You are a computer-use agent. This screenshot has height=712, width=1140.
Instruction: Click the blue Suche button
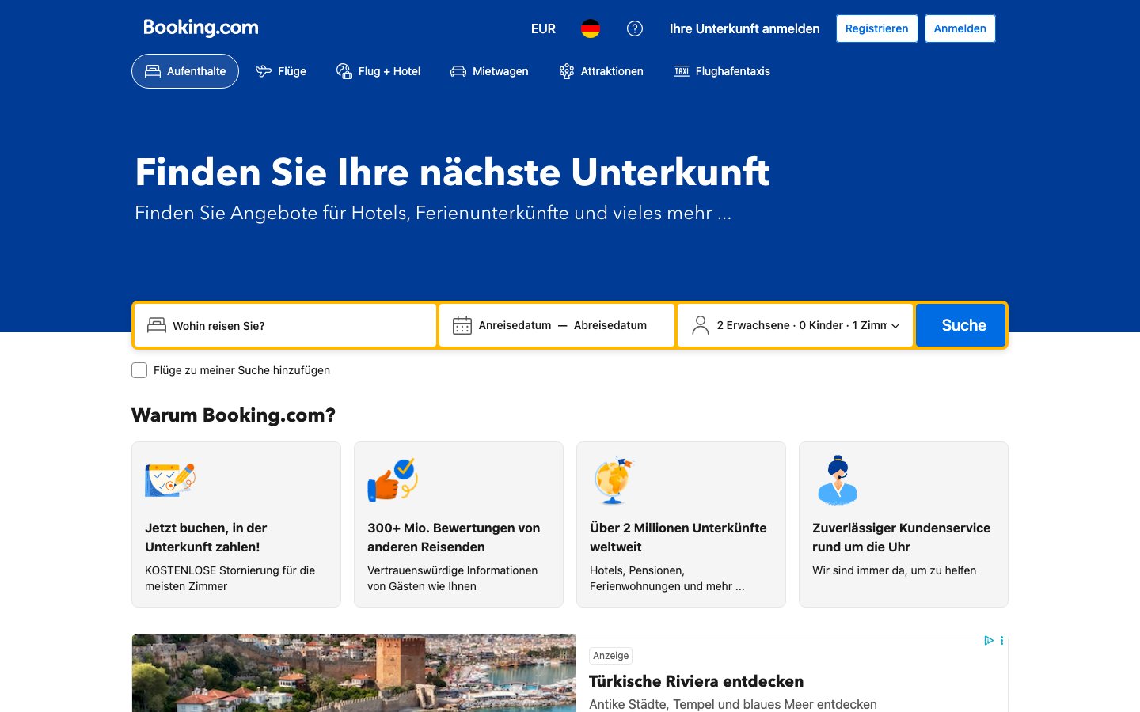(961, 325)
